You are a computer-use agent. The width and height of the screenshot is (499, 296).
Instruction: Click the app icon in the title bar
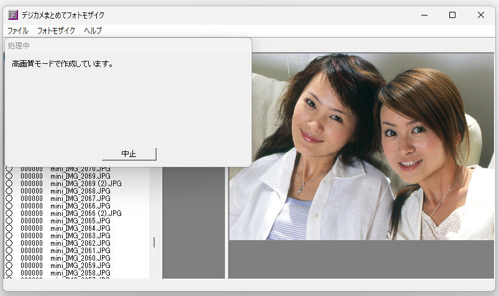point(13,15)
